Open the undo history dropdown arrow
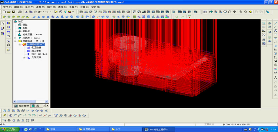Screen dimensions: 278x132 coord(43,12)
